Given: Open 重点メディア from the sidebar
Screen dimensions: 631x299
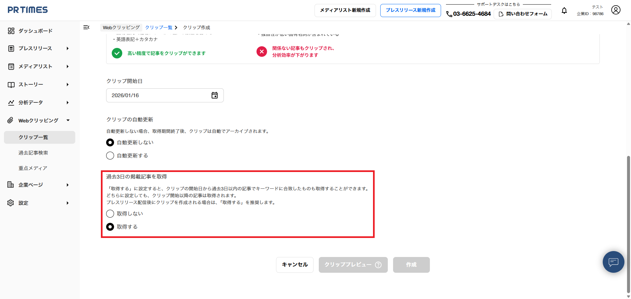Looking at the screenshot, I should tap(33, 168).
